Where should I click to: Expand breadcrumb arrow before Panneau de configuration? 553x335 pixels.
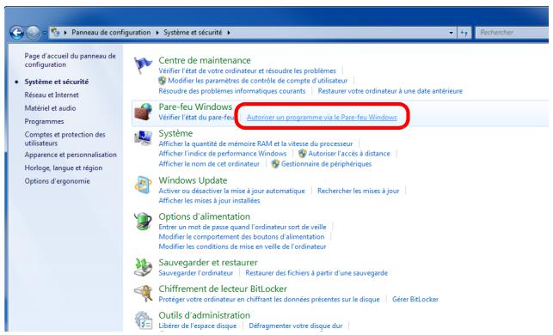click(x=65, y=33)
